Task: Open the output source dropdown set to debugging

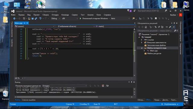Action: (x=65, y=86)
